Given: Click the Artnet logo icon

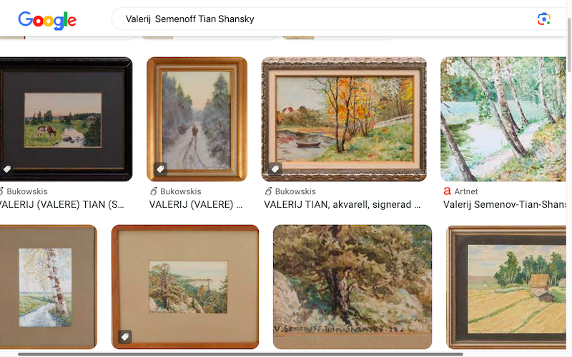Looking at the screenshot, I should (448, 191).
